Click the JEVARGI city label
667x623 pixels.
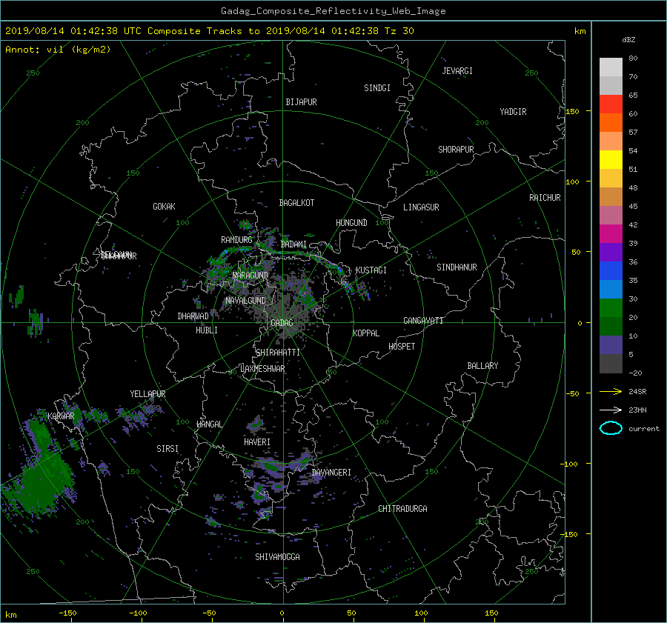click(x=457, y=71)
